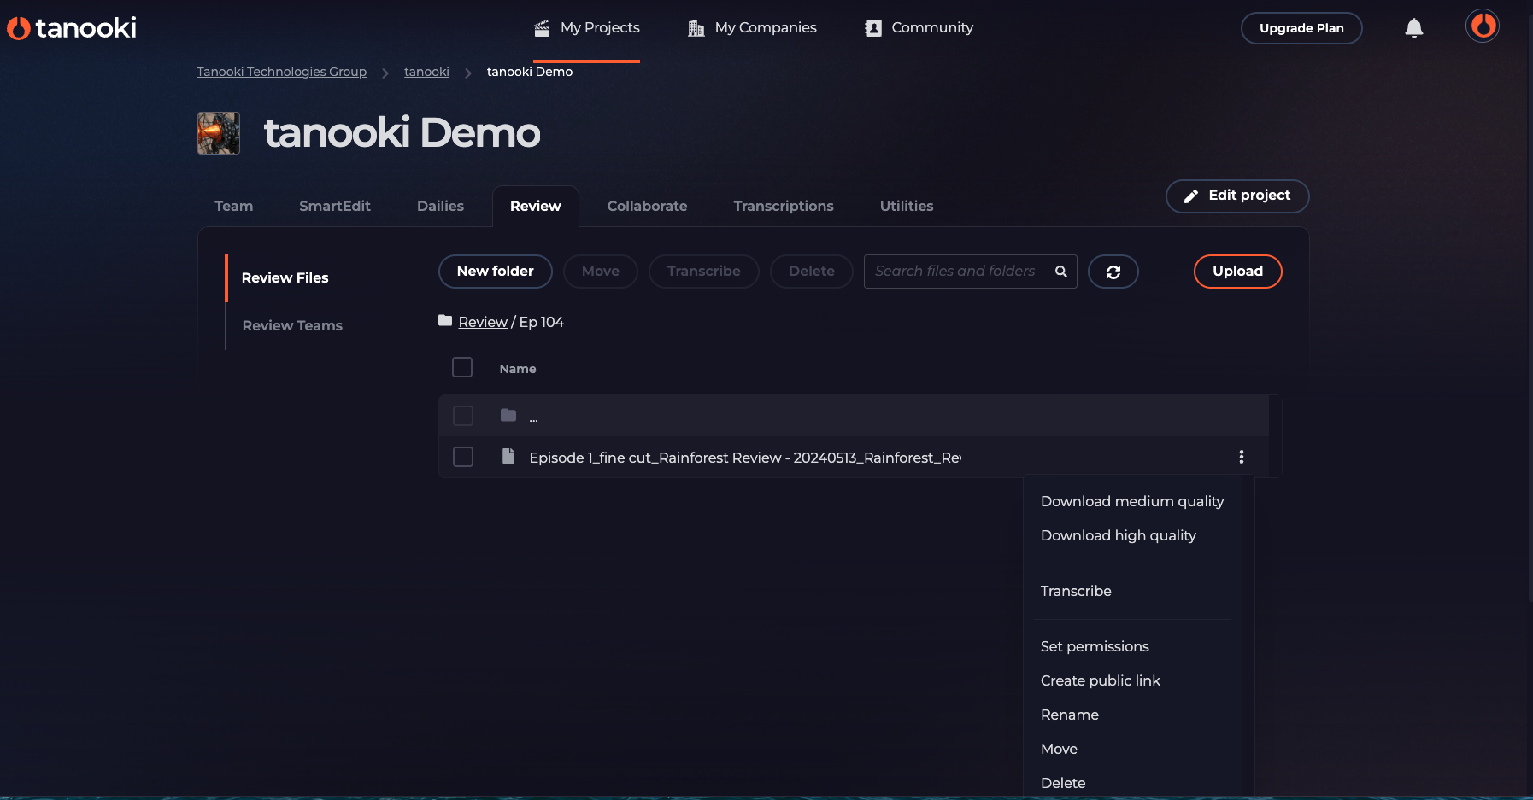The image size is (1533, 800).
Task: Focus the Search files and folders field
Action: (954, 272)
